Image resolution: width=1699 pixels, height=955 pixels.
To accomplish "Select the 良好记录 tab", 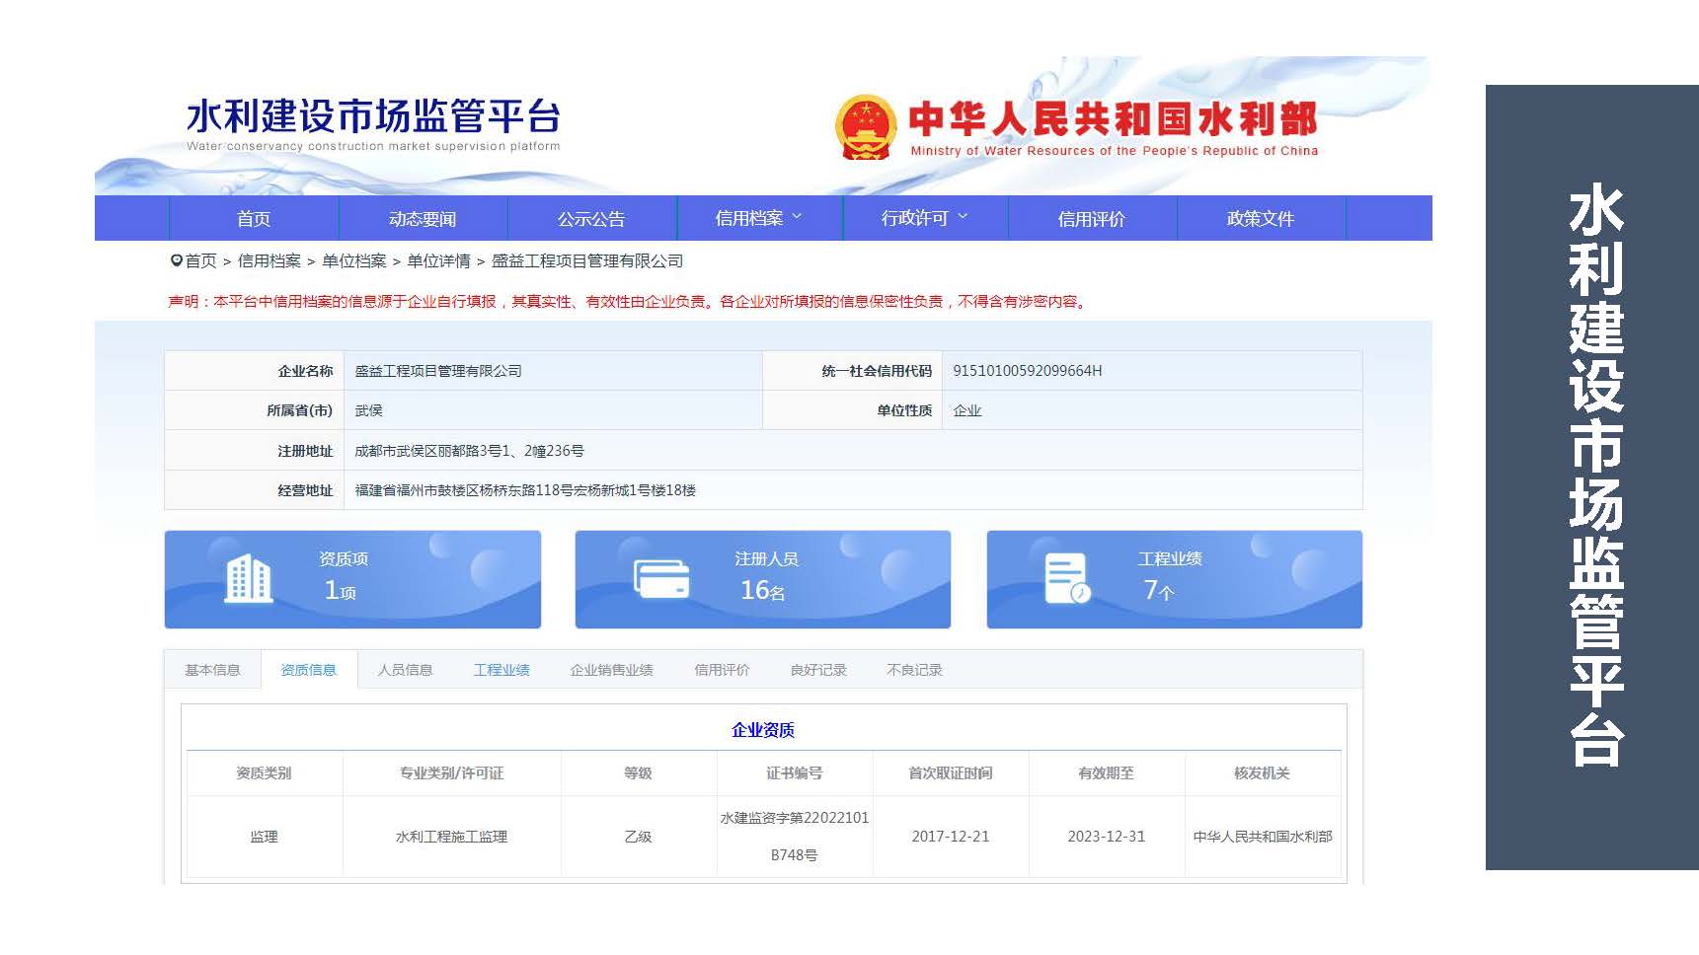I will (818, 670).
